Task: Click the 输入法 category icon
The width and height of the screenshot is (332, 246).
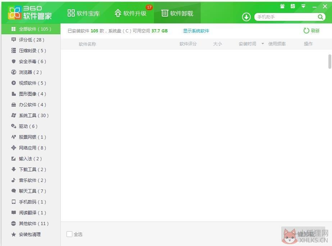Action: coord(14,158)
